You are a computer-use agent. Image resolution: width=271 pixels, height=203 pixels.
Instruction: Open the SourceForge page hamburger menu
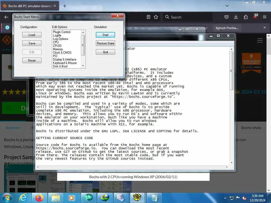pos(260,40)
